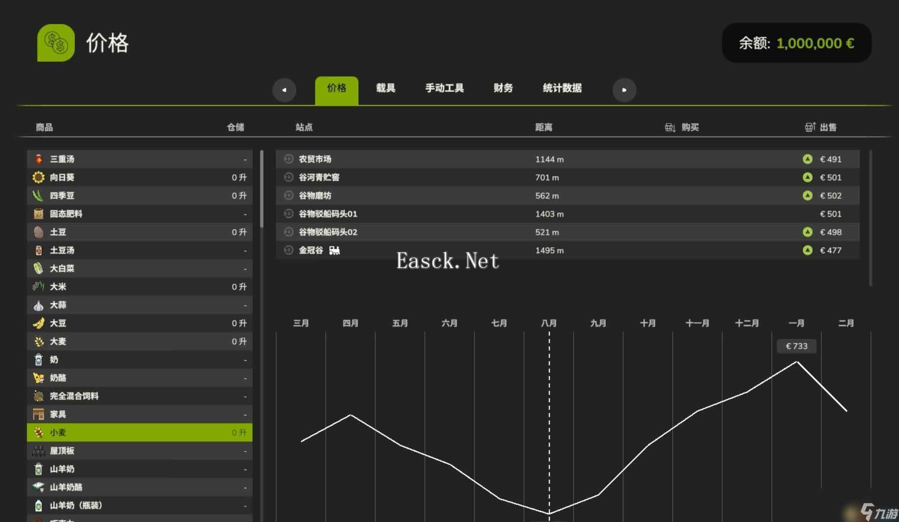The height and width of the screenshot is (522, 899).
Task: Open the 价格 tab
Action: point(337,90)
